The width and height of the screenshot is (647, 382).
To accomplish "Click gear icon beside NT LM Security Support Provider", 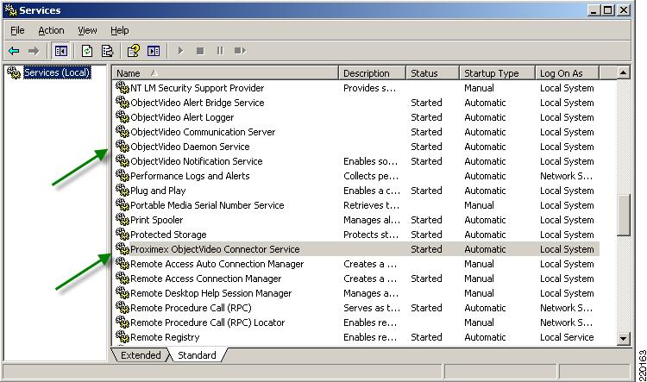I will click(x=122, y=87).
